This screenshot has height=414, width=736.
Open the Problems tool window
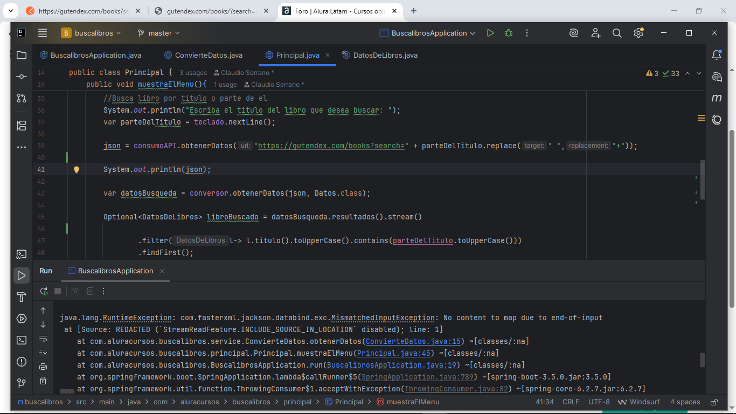pos(22,362)
